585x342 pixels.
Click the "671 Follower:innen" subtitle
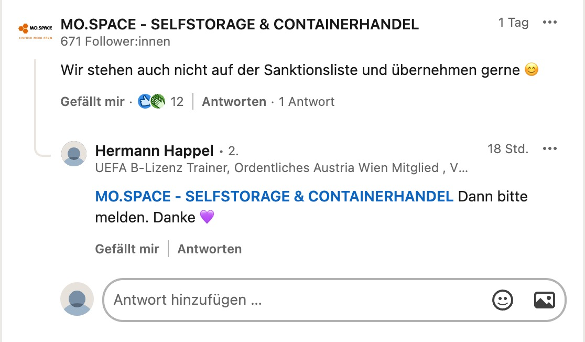[x=115, y=41]
